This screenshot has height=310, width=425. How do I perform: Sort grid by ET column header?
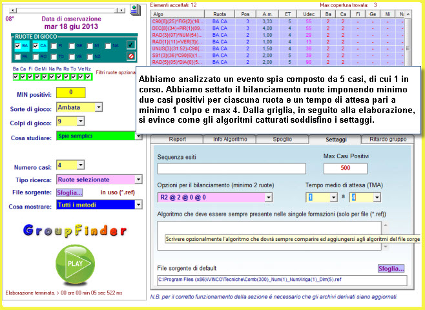[287, 14]
